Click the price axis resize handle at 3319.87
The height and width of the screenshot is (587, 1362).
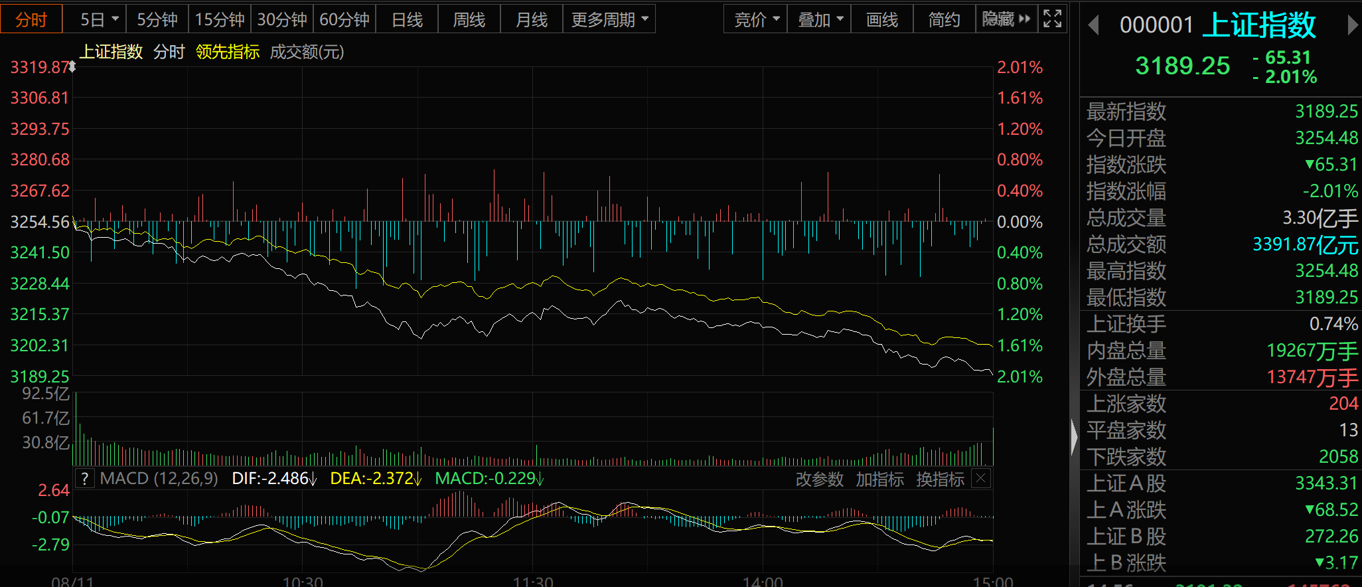72,66
